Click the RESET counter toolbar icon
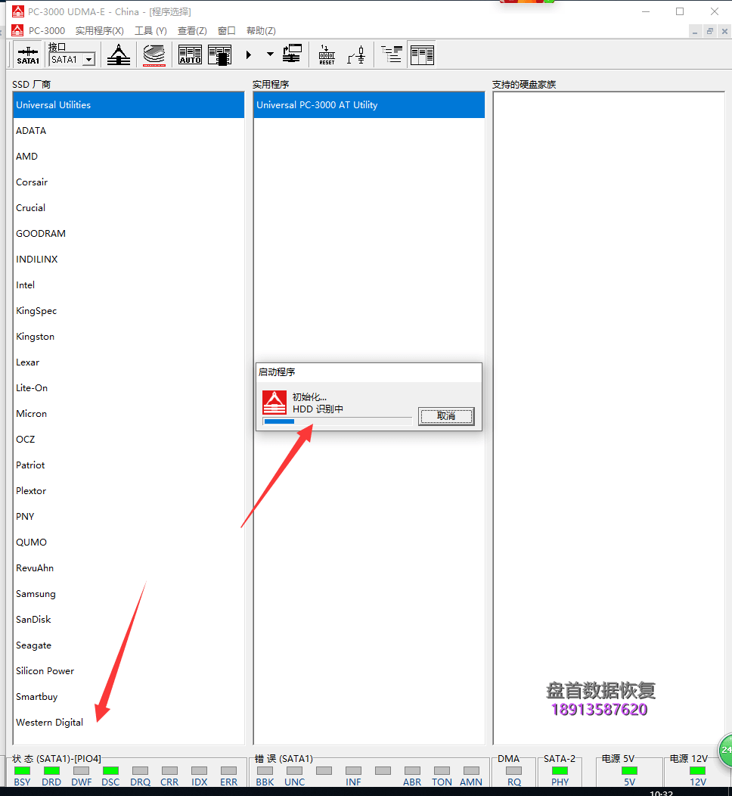Screen dimensions: 732x796 tap(327, 54)
